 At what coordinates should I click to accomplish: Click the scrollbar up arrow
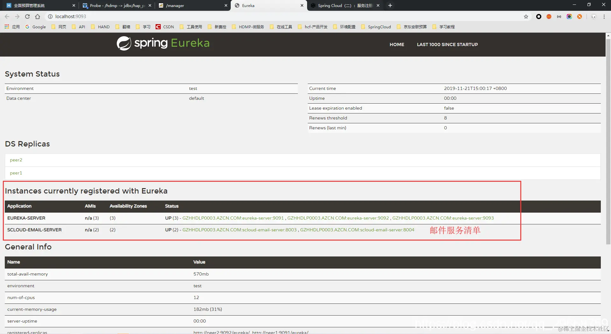[x=608, y=35]
